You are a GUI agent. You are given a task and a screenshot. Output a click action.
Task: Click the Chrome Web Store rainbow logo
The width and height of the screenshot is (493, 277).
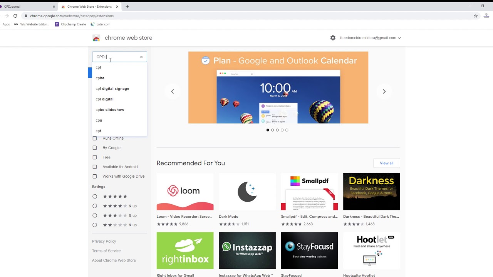pyautogui.click(x=96, y=38)
